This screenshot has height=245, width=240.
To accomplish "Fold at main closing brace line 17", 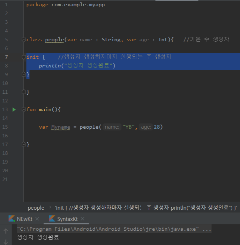I will pos(24,144).
